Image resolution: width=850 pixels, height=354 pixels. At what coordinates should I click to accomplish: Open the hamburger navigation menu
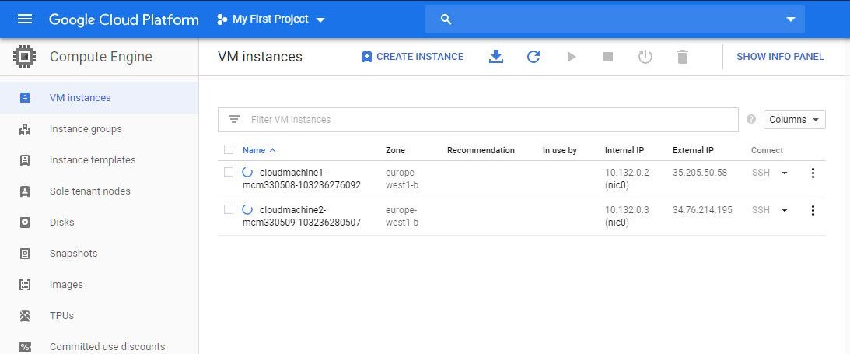pyautogui.click(x=25, y=19)
